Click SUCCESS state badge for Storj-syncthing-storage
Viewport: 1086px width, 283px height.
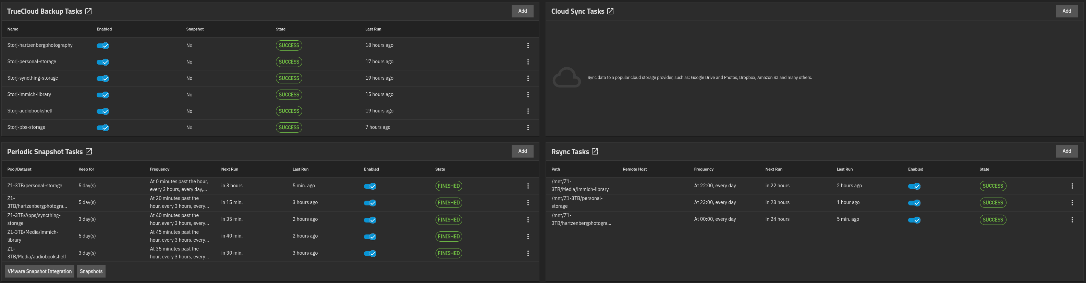(289, 78)
